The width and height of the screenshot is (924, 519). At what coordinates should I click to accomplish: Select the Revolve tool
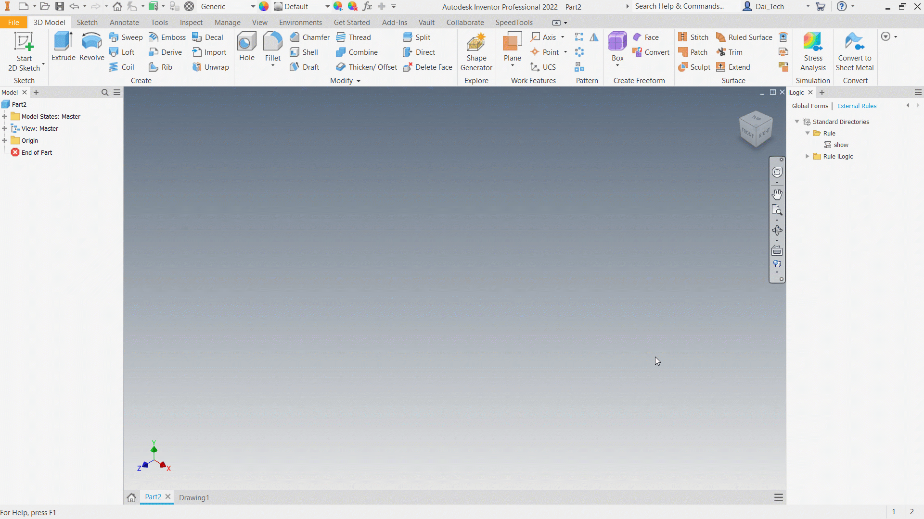91,47
